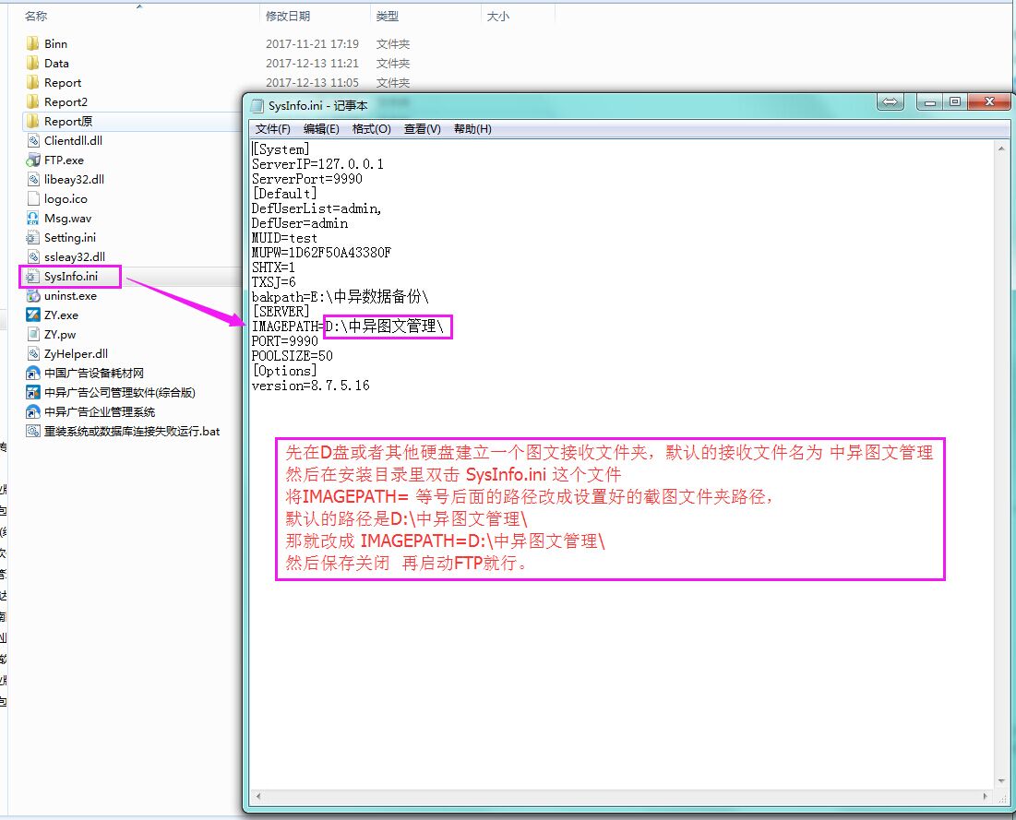The height and width of the screenshot is (820, 1016).
Task: Sort files by 修改日期 column header
Action: [288, 17]
